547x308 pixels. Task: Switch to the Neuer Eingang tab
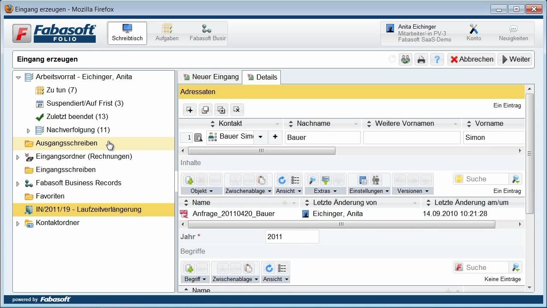tap(210, 77)
